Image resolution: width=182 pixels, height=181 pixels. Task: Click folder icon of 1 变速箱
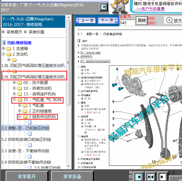tap(9, 48)
